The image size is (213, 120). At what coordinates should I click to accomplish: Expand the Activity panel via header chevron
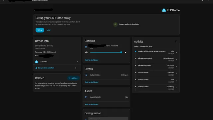click(176, 42)
